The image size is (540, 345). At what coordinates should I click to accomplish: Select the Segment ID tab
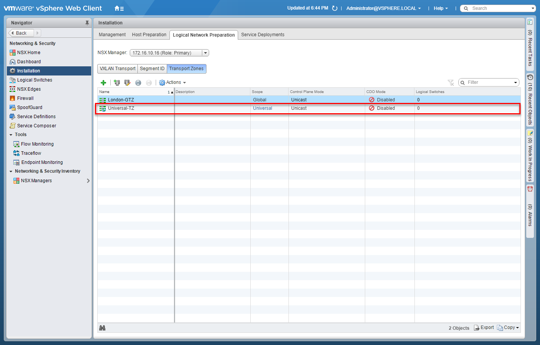pos(152,69)
